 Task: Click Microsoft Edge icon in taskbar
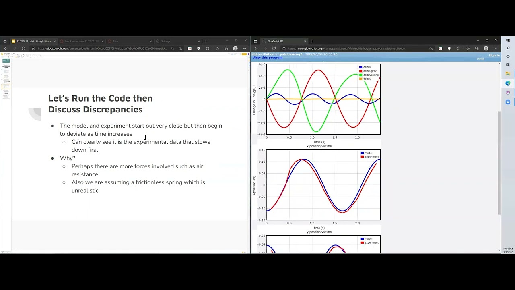tap(508, 83)
